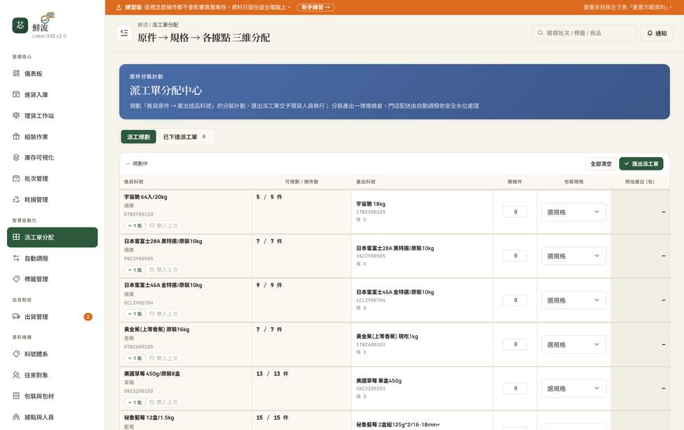
Task: Collapse the sidebar with the header toggle icon
Action: (124, 33)
